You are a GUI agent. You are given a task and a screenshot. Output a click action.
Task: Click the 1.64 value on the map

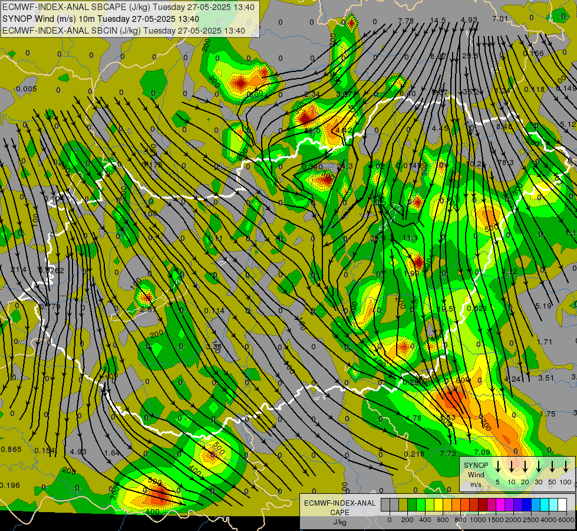[x=112, y=453]
